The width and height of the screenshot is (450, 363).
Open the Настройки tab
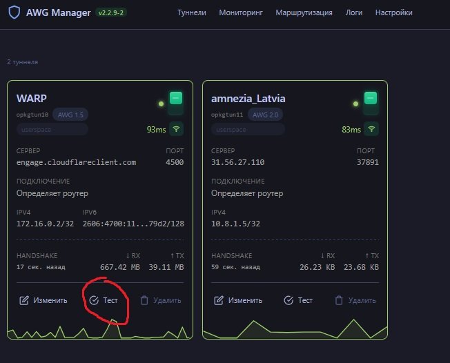[393, 12]
